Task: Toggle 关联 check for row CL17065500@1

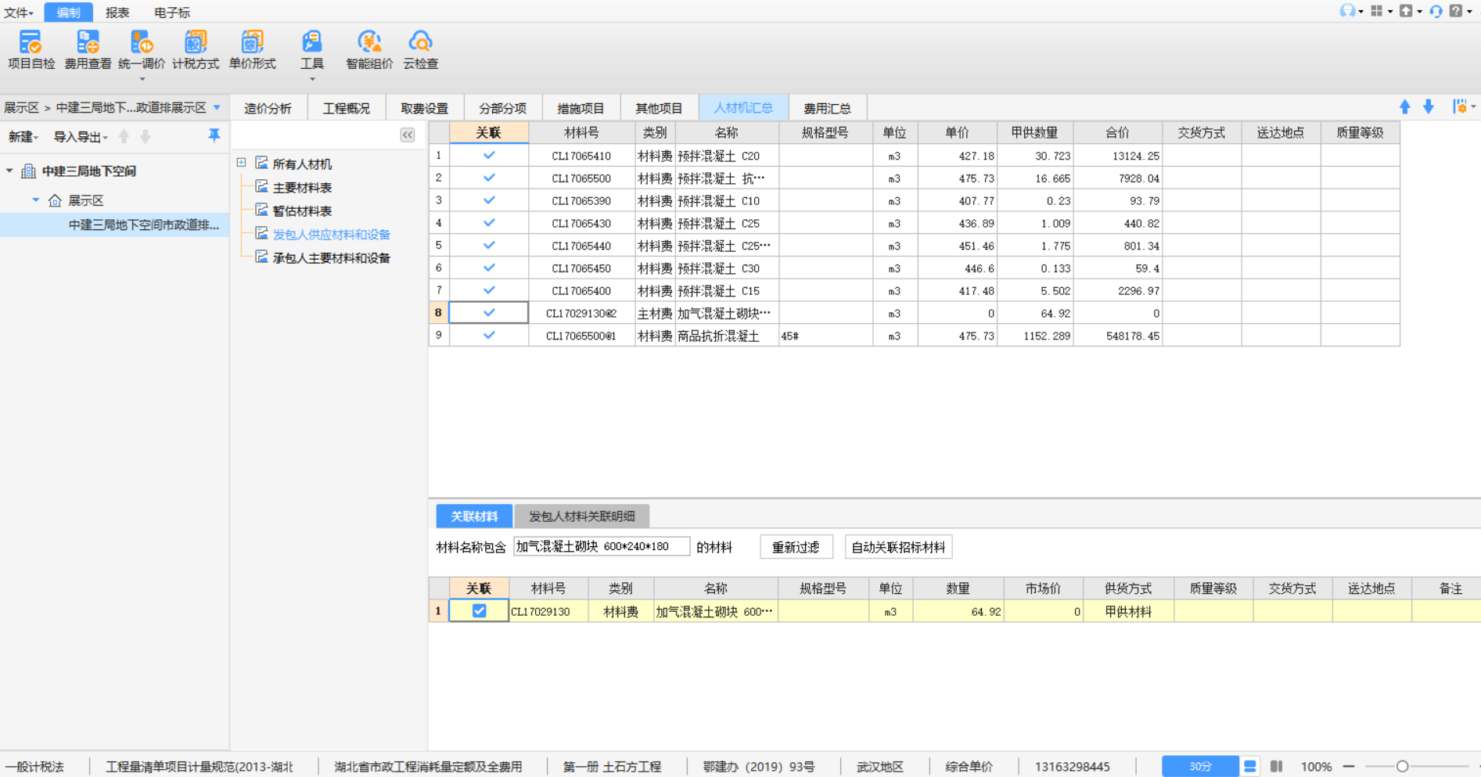Action: [x=489, y=335]
